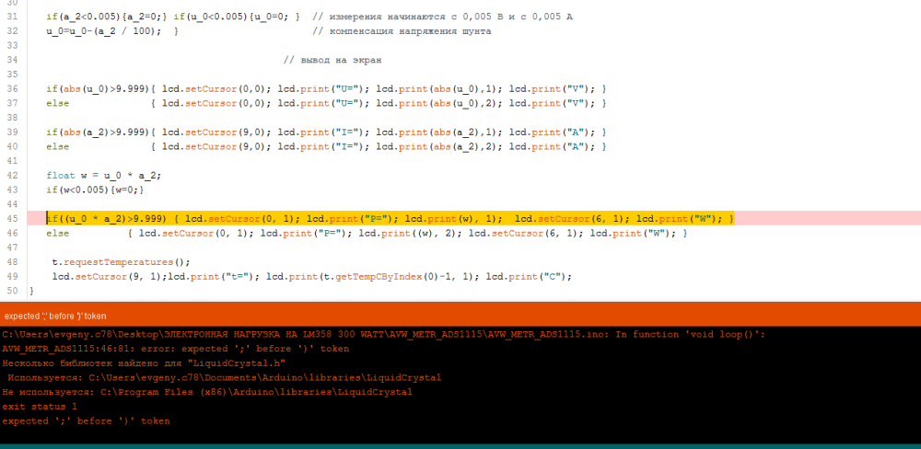Screen dimensions: 921x449
Task: Click the 'AVW_METR_ADS1115:46:81: error' console line
Action: 175,349
